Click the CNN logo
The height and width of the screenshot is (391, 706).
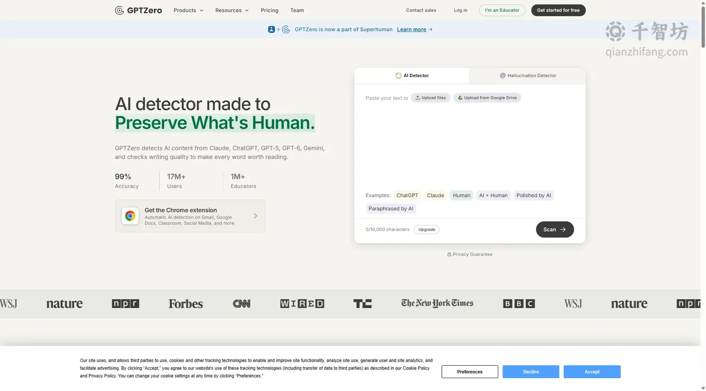tap(241, 304)
